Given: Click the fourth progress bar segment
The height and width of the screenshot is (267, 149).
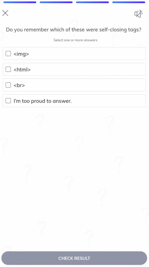Looking at the screenshot, I should [x=129, y=2].
